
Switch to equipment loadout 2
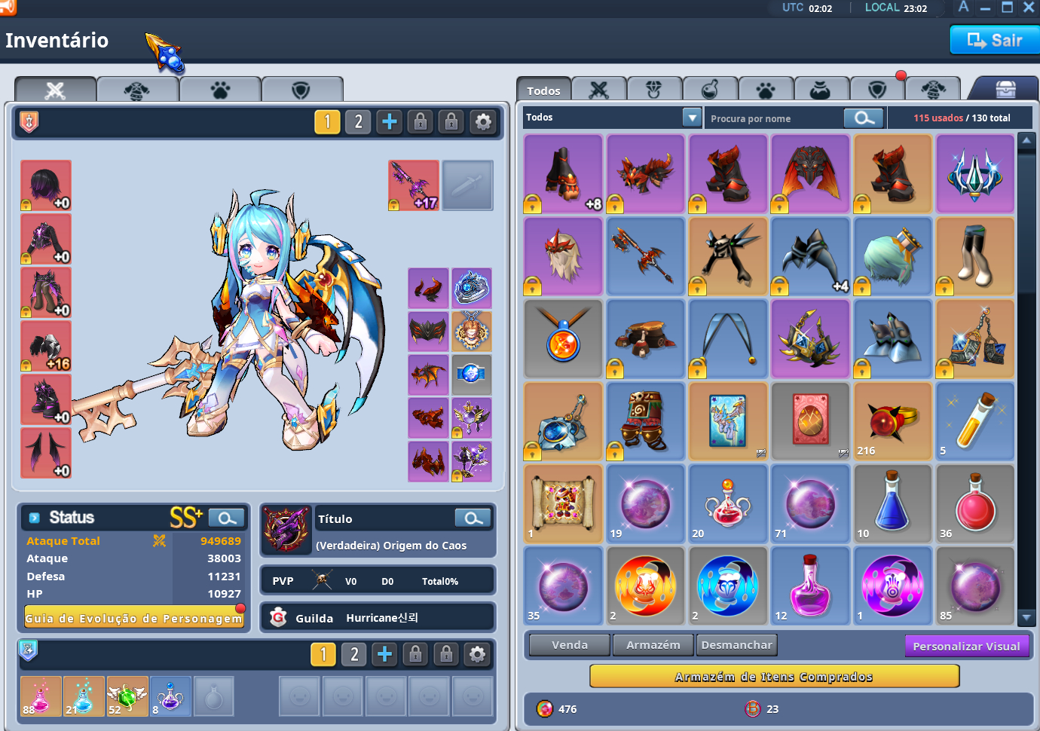point(358,121)
